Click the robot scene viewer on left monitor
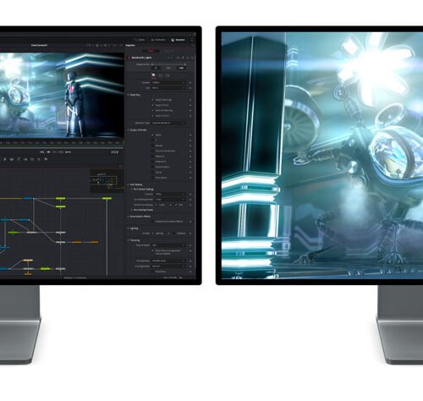The image size is (423, 401). (x=62, y=96)
